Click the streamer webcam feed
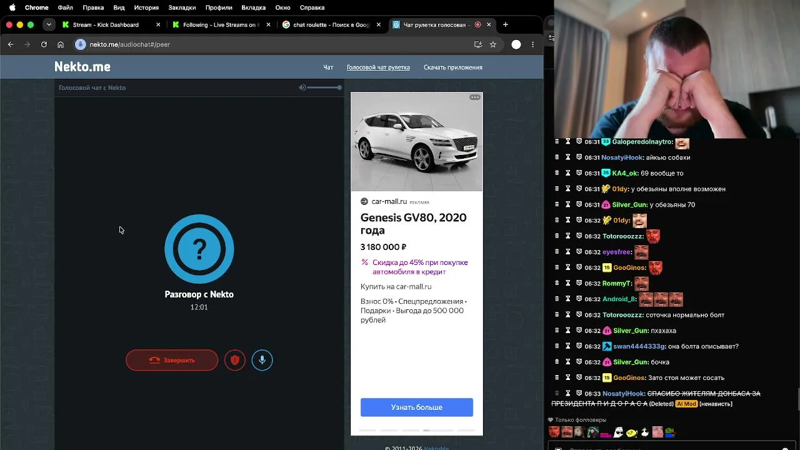The height and width of the screenshot is (450, 800). [x=677, y=69]
